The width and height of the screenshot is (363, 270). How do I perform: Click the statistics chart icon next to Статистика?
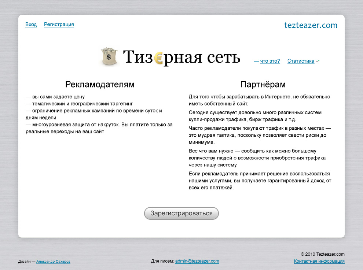click(x=317, y=61)
